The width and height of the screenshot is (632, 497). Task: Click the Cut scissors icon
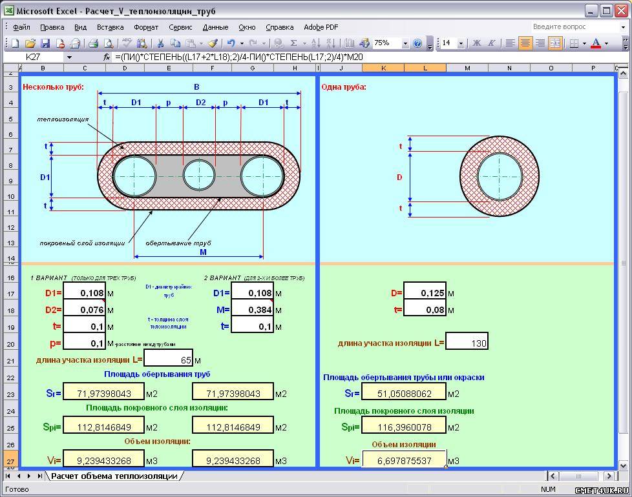tap(160, 43)
